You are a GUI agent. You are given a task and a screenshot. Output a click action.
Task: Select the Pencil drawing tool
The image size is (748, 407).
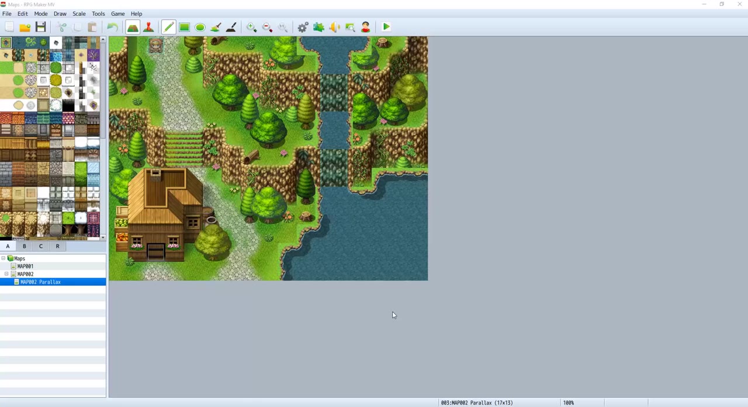168,27
